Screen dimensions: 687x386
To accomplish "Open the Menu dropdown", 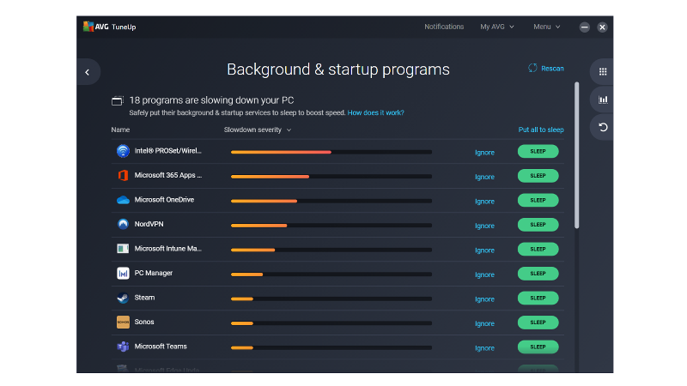I will pyautogui.click(x=546, y=27).
